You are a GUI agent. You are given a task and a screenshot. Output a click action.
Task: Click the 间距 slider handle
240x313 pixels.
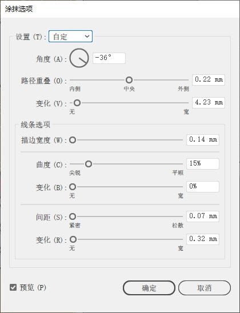73,216
